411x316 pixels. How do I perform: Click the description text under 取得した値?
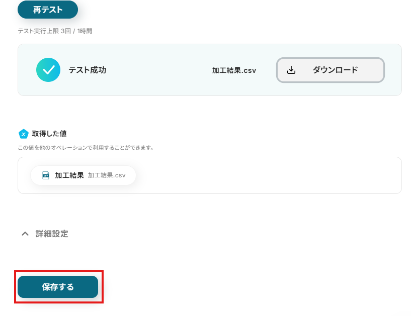[x=86, y=148]
